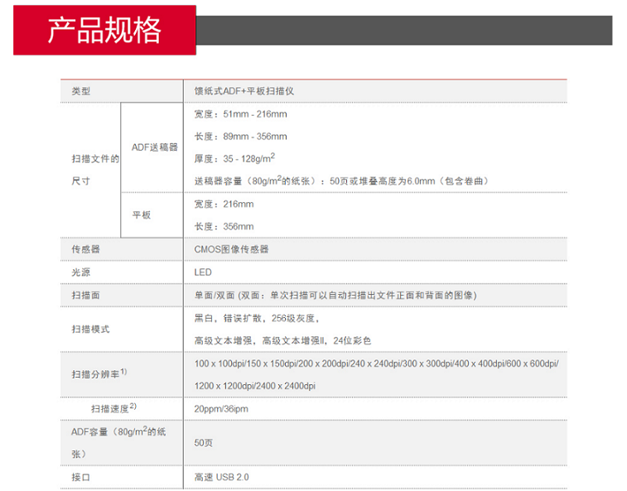Click the 扫描分辨率 row label
This screenshot has width=627, height=491.
click(x=99, y=373)
